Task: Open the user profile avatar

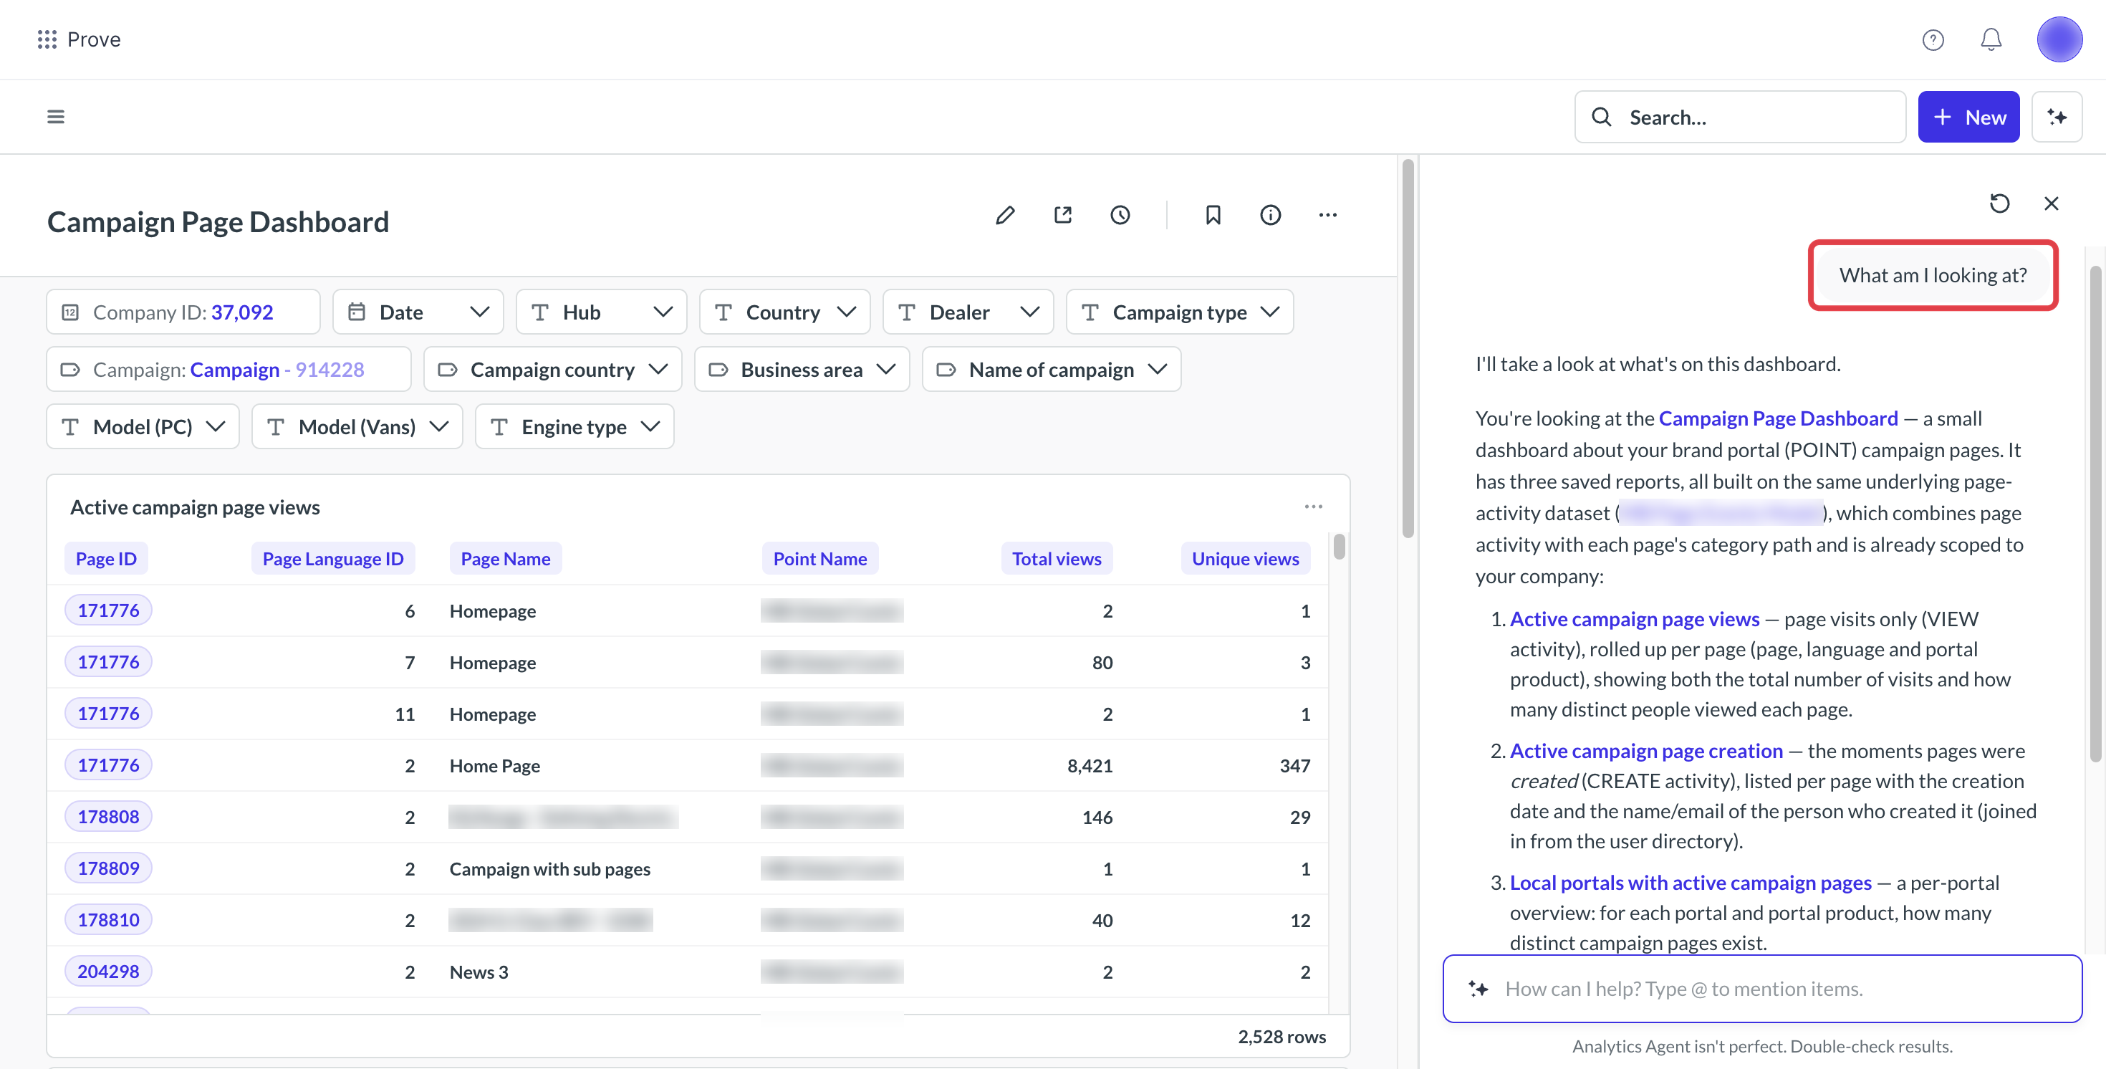Action: [x=2059, y=39]
